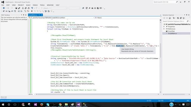
Task: Click the Cut scissors icon
Action: (x=23, y=8)
